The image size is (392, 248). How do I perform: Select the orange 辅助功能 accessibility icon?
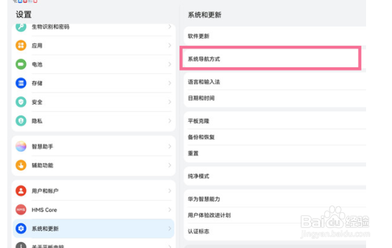pos(21,165)
